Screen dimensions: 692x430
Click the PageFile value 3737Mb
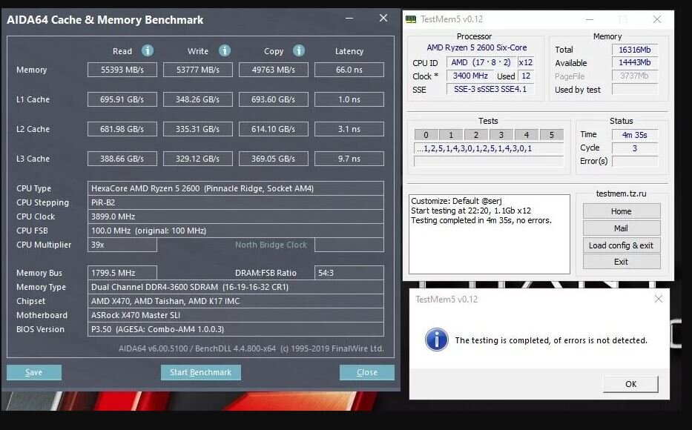point(635,76)
